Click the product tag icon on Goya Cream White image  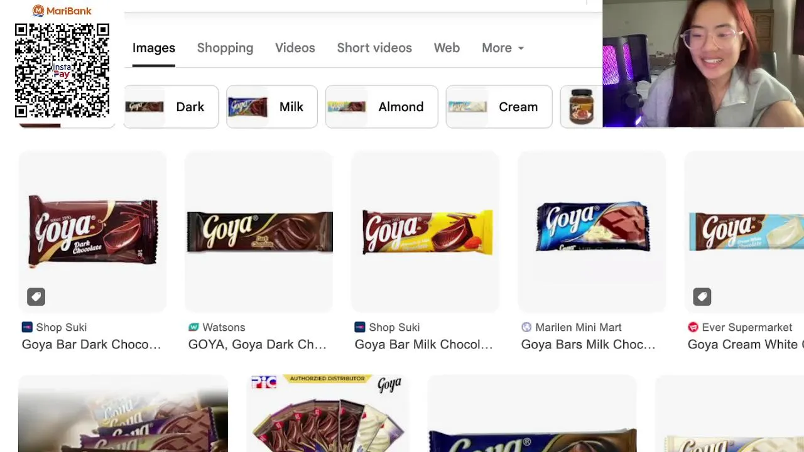(702, 296)
